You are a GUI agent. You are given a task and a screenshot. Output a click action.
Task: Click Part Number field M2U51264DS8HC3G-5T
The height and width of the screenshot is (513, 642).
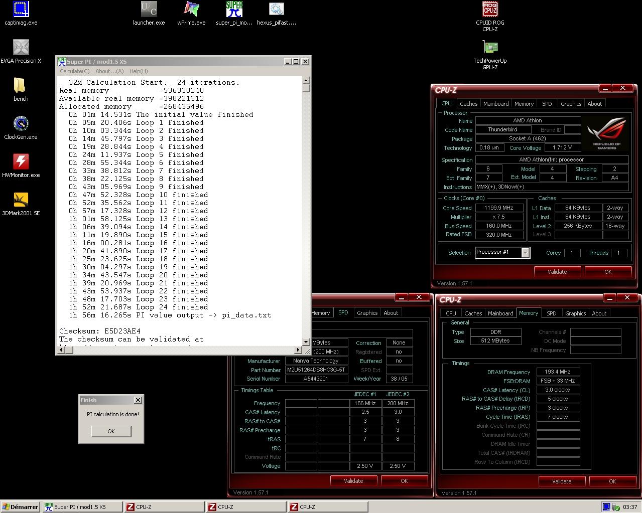[x=316, y=370]
